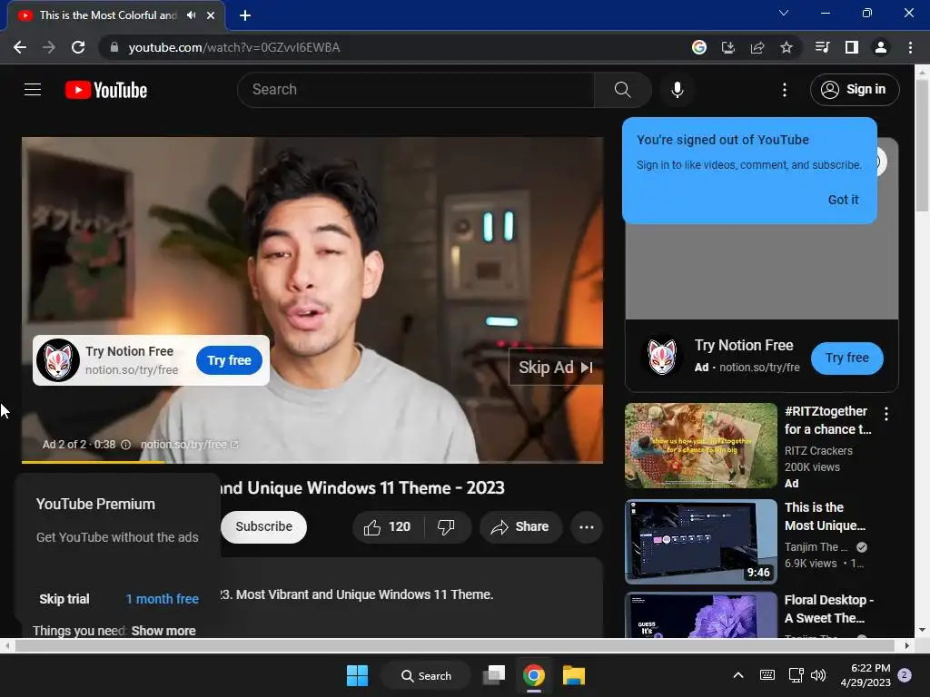Image resolution: width=930 pixels, height=697 pixels.
Task: Open the Floral Desktop video thumbnail
Action: pos(701,615)
